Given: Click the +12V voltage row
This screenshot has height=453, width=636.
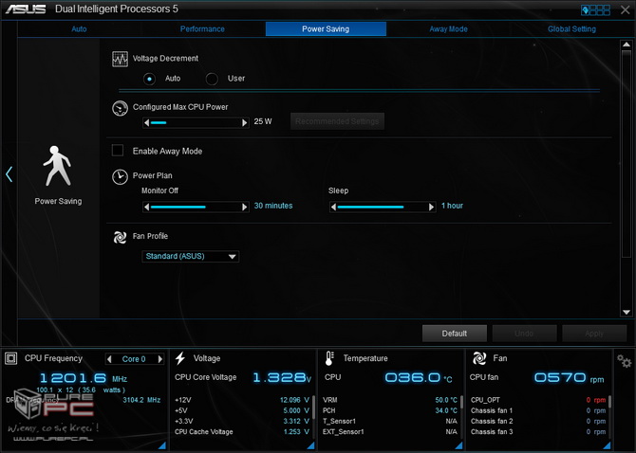Looking at the screenshot, I should point(242,400).
